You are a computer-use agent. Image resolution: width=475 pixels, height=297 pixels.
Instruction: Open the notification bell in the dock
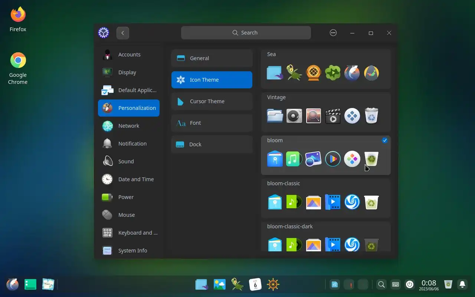[462, 285]
